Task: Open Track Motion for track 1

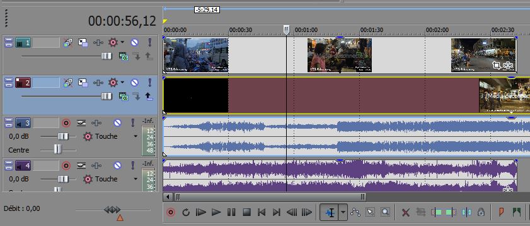Action: click(x=83, y=43)
